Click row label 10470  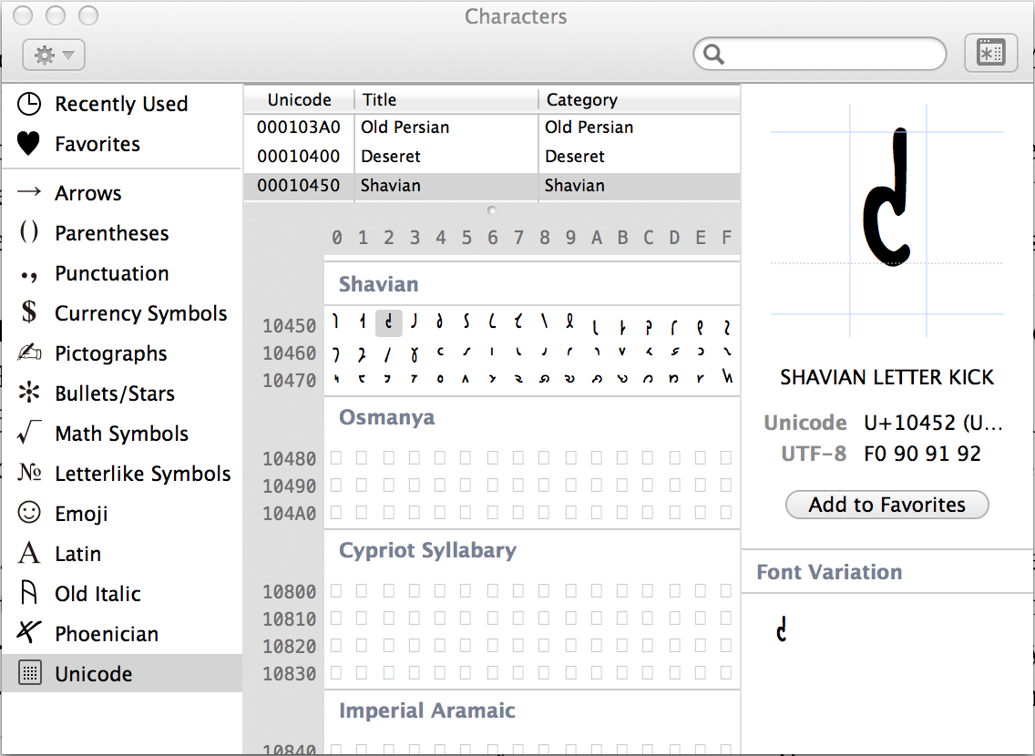click(289, 381)
